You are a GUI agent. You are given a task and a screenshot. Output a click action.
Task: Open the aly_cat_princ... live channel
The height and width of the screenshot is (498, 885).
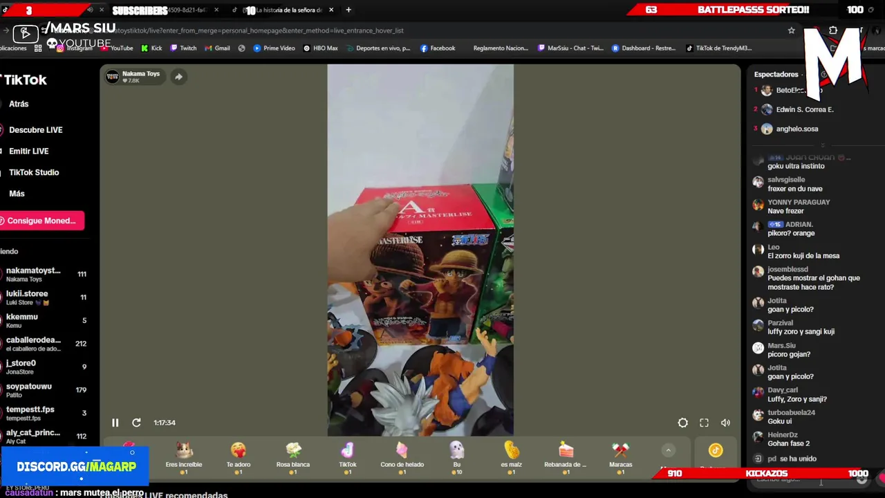pos(45,436)
